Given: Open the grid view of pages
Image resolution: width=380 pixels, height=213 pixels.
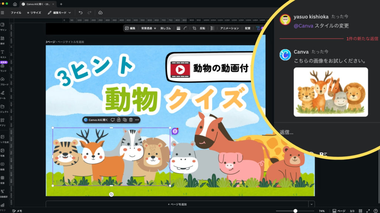Looking at the screenshot, I should click(360, 211).
